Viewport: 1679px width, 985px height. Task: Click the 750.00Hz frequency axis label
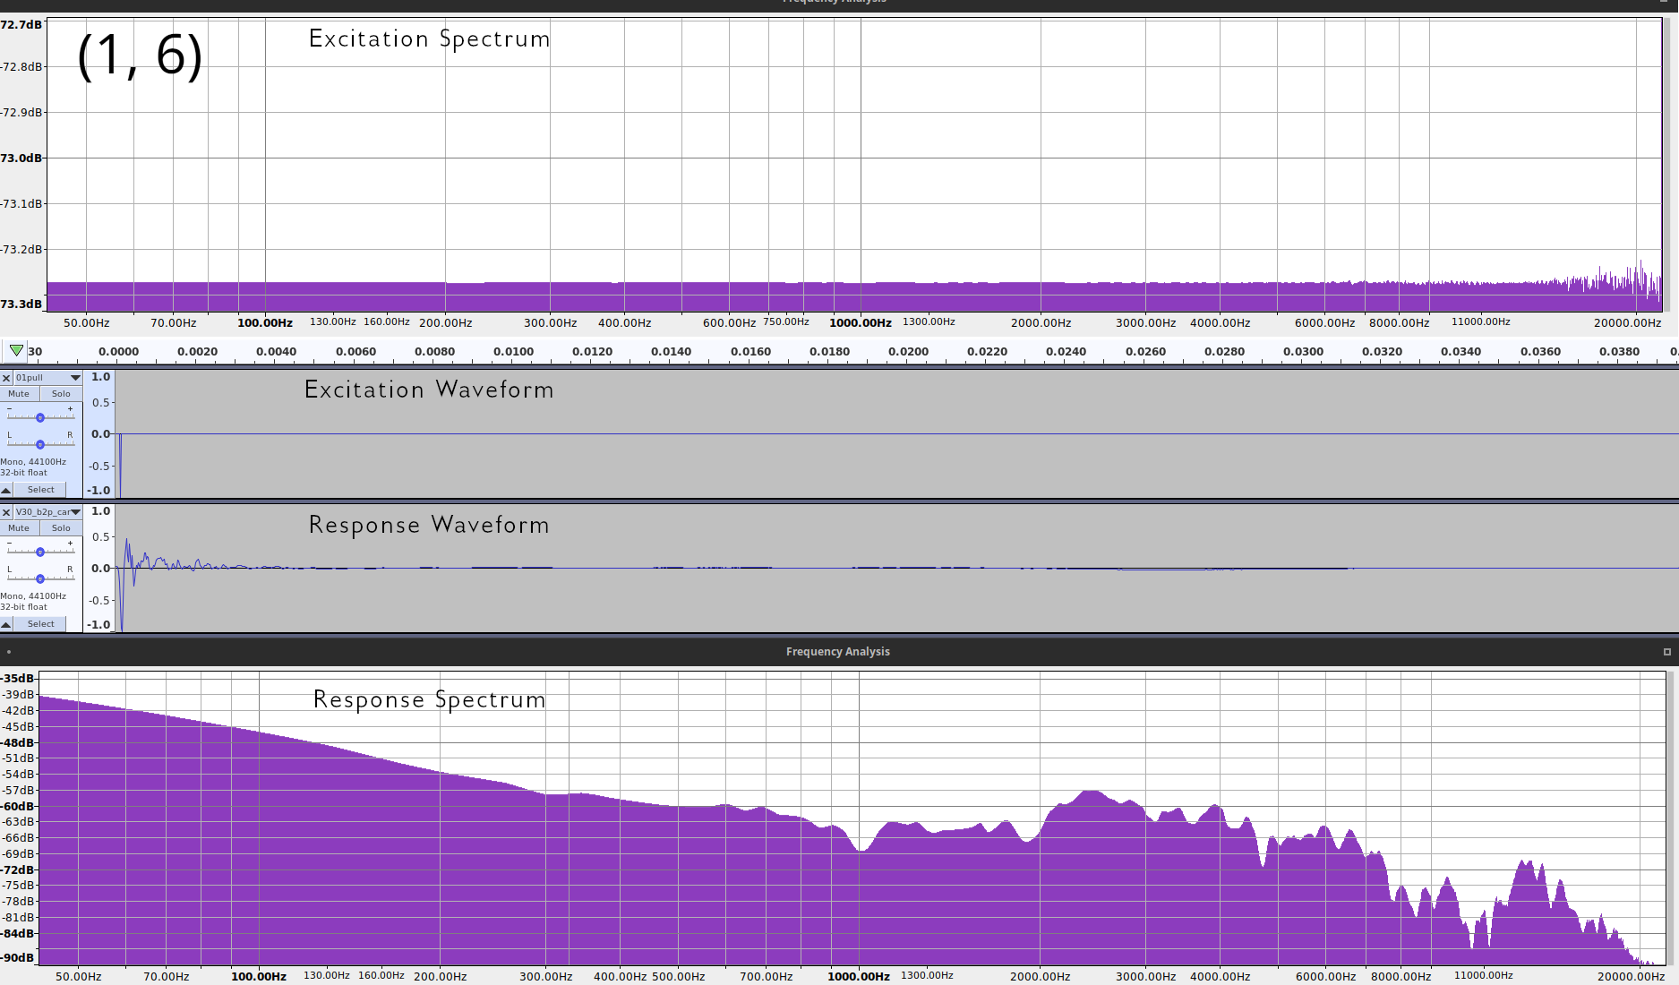pos(786,321)
